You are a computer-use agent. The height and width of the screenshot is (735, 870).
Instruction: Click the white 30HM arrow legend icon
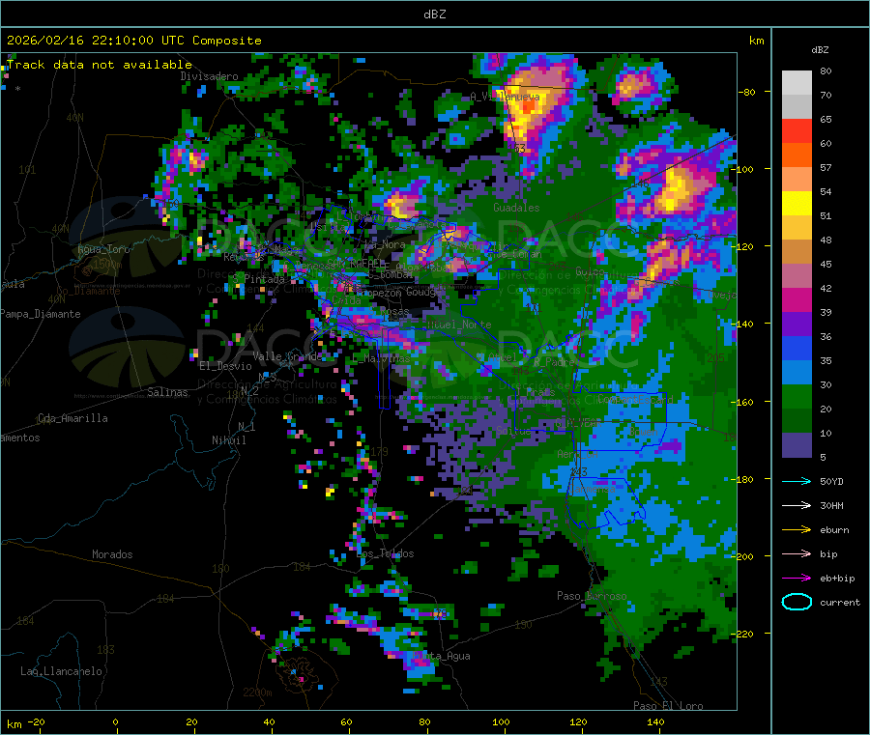(797, 505)
